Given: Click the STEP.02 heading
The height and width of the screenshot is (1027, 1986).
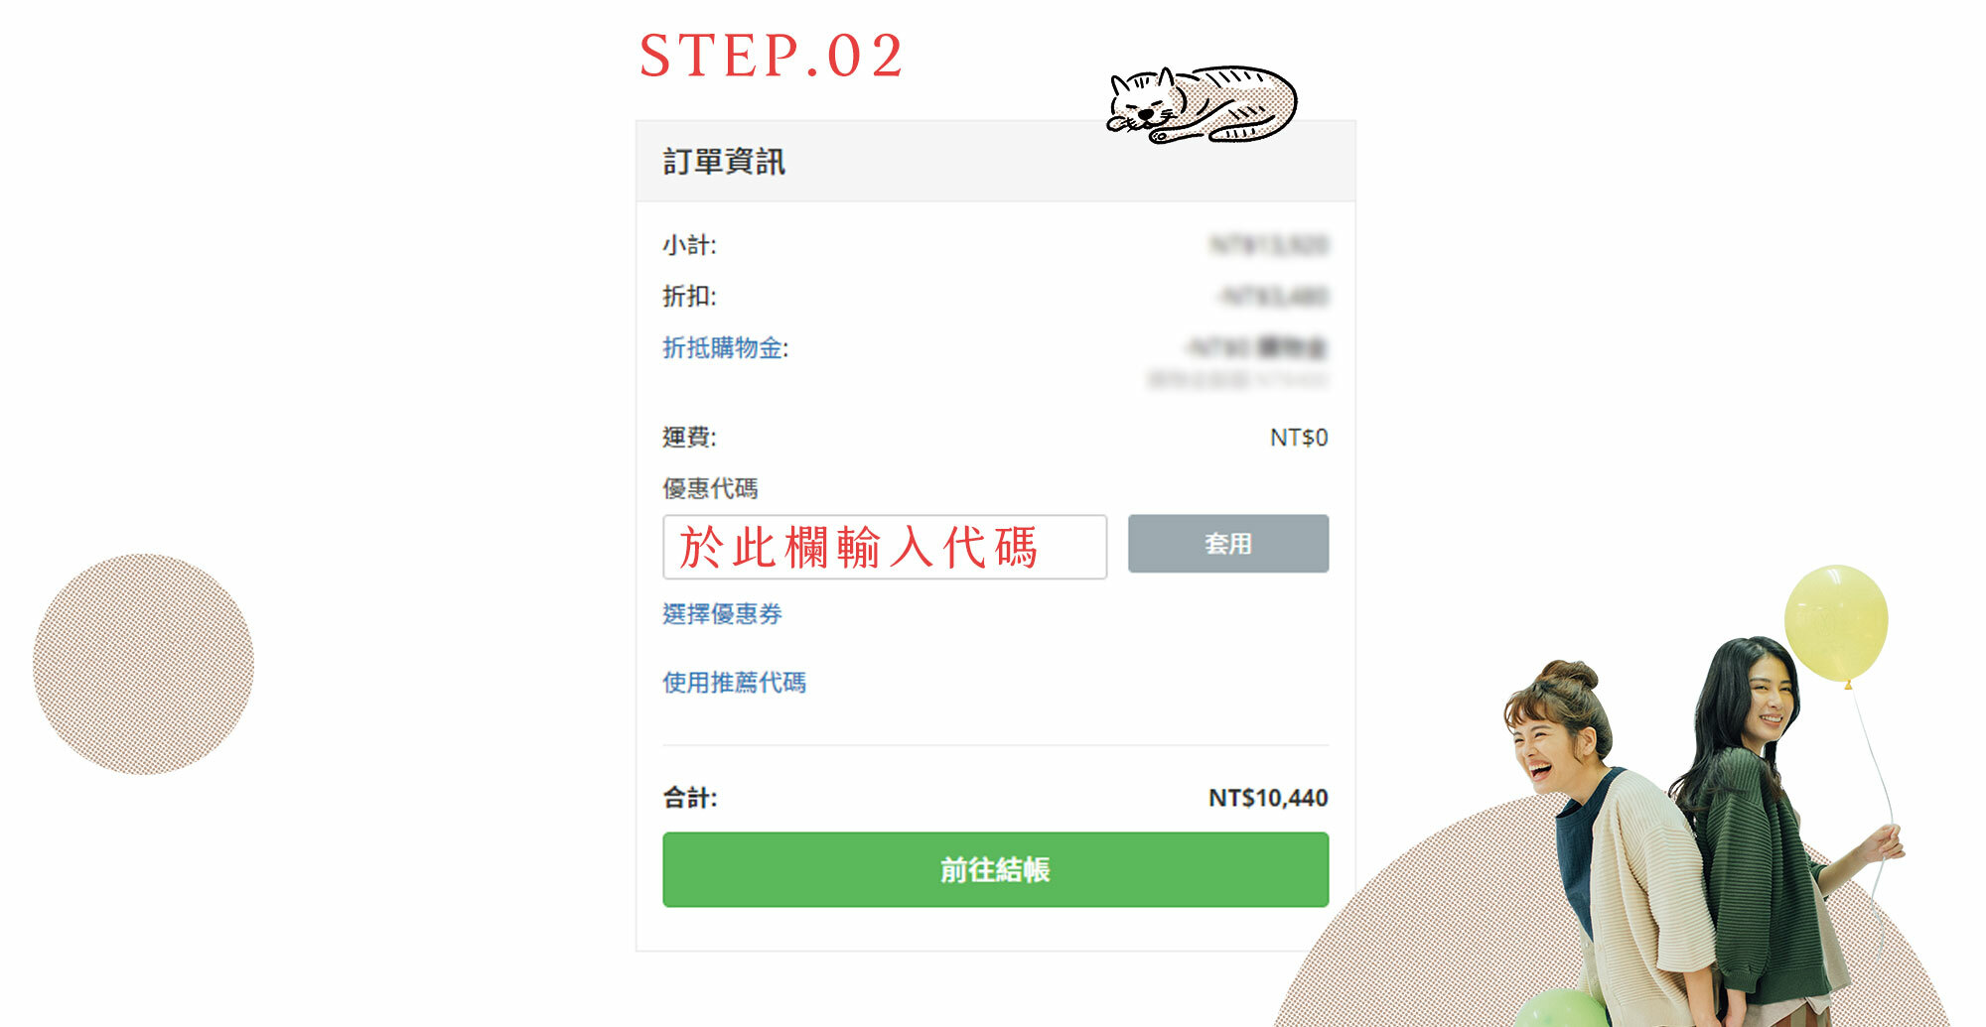Looking at the screenshot, I should (772, 56).
